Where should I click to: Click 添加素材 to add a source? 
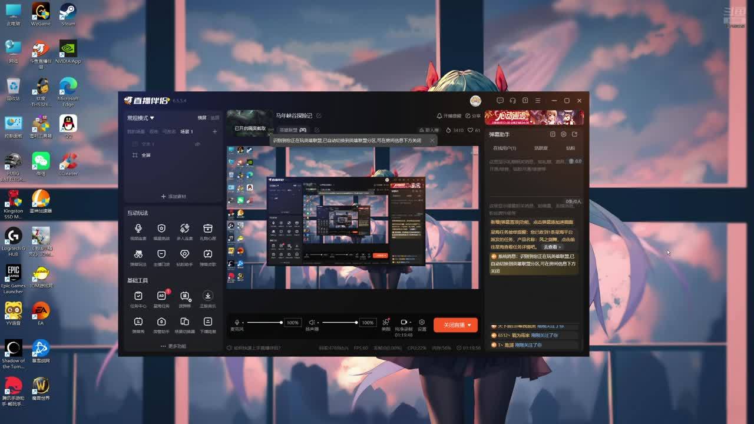[174, 197]
